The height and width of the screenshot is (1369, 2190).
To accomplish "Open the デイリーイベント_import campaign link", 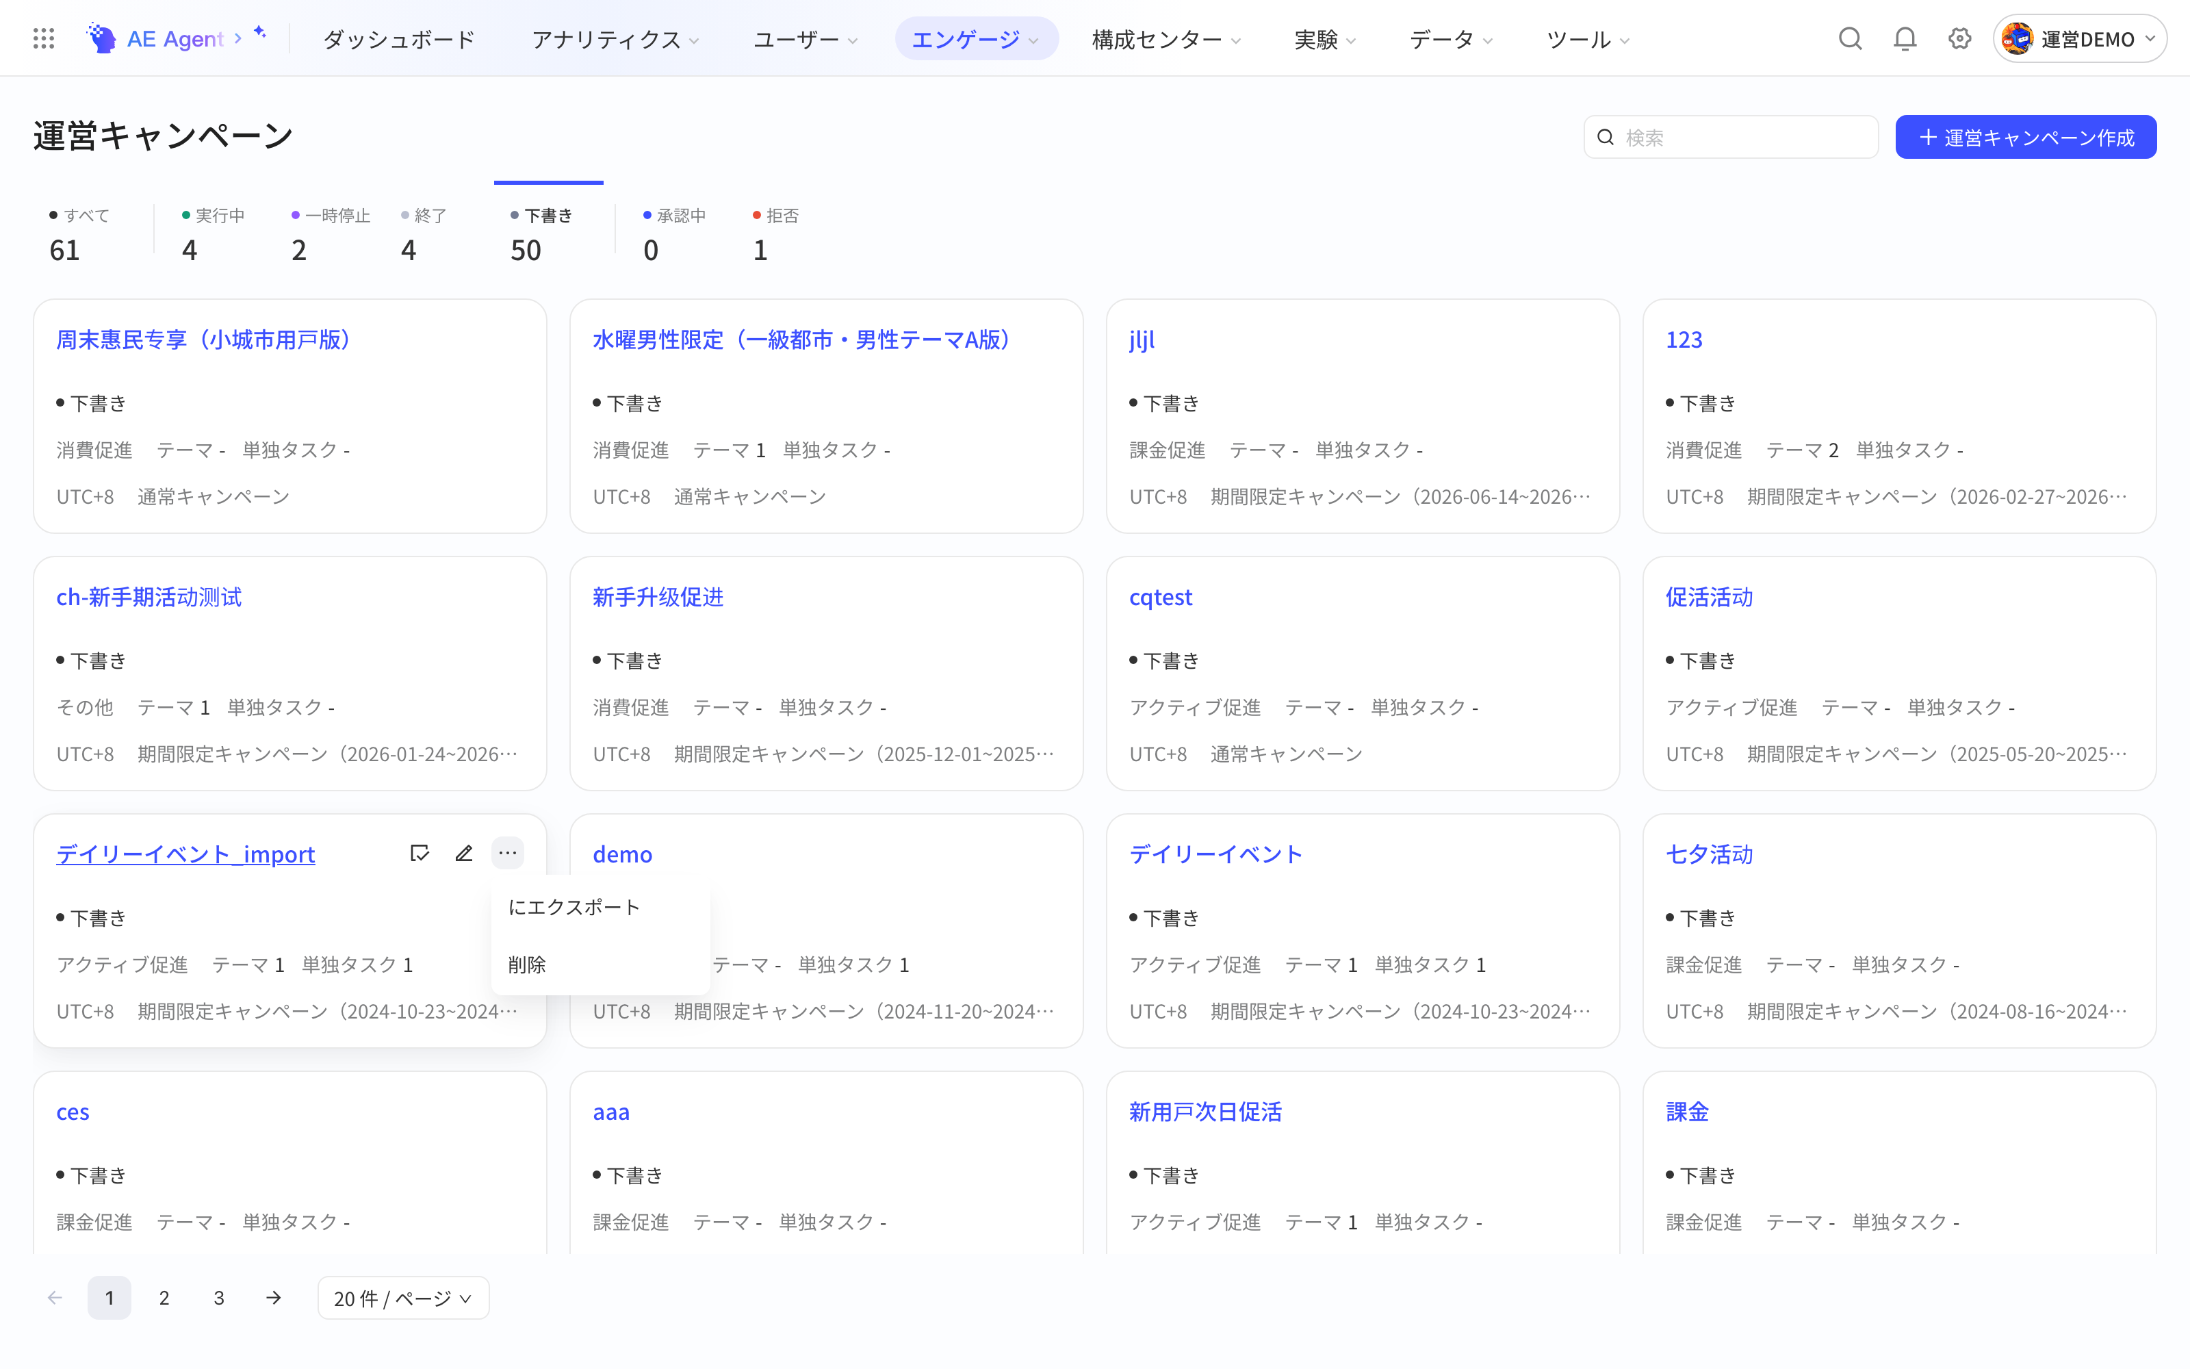I will click(x=185, y=854).
